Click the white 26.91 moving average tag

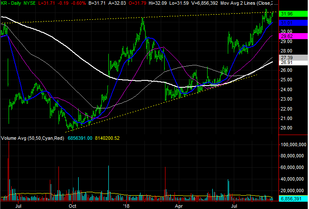click(x=293, y=63)
